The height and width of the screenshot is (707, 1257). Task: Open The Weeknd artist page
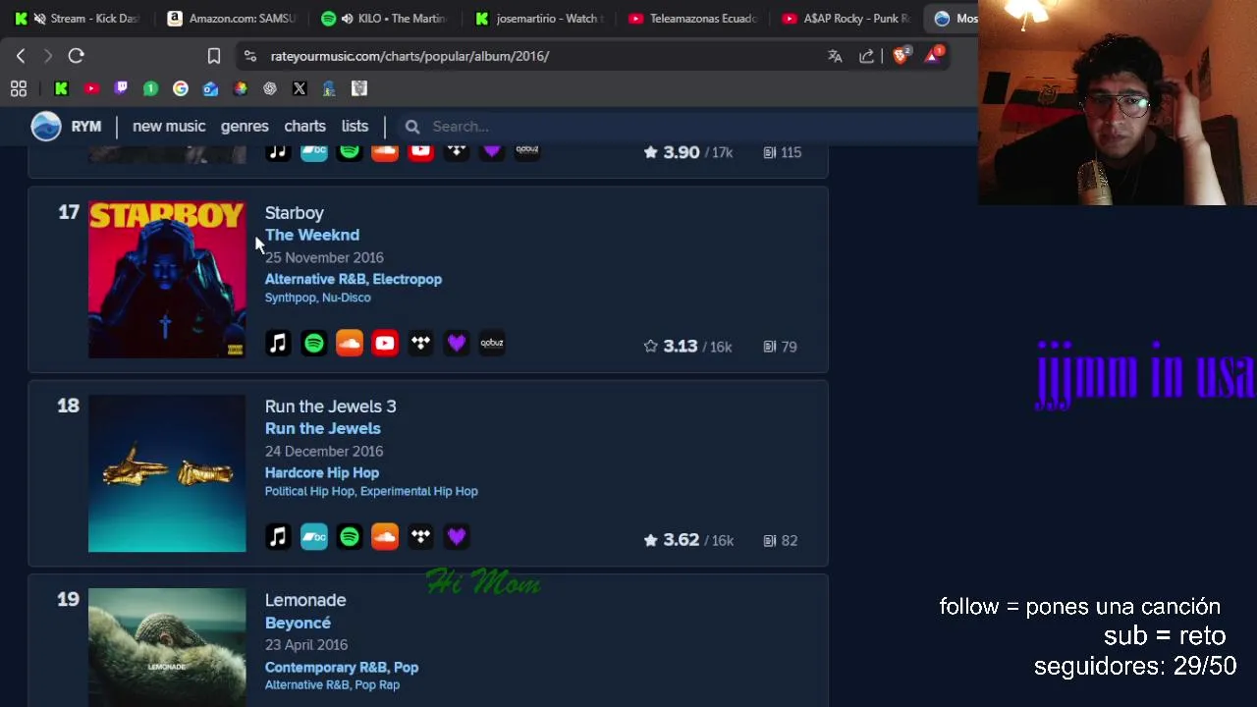pos(312,235)
